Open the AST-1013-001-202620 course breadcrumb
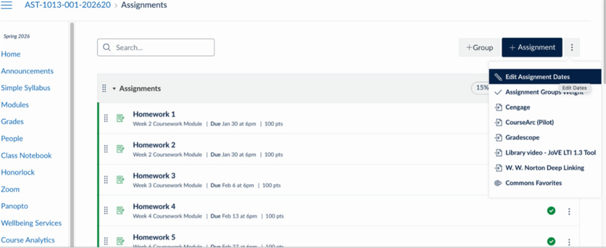 (x=67, y=5)
